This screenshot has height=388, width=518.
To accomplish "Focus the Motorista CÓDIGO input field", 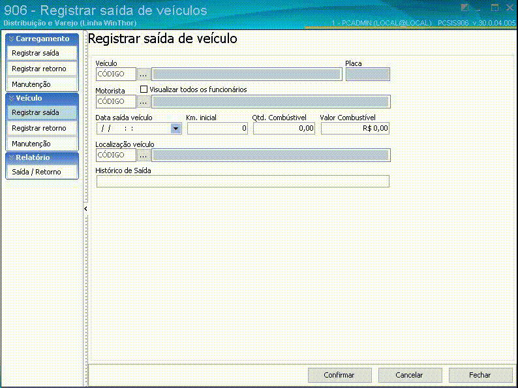I will (x=116, y=101).
